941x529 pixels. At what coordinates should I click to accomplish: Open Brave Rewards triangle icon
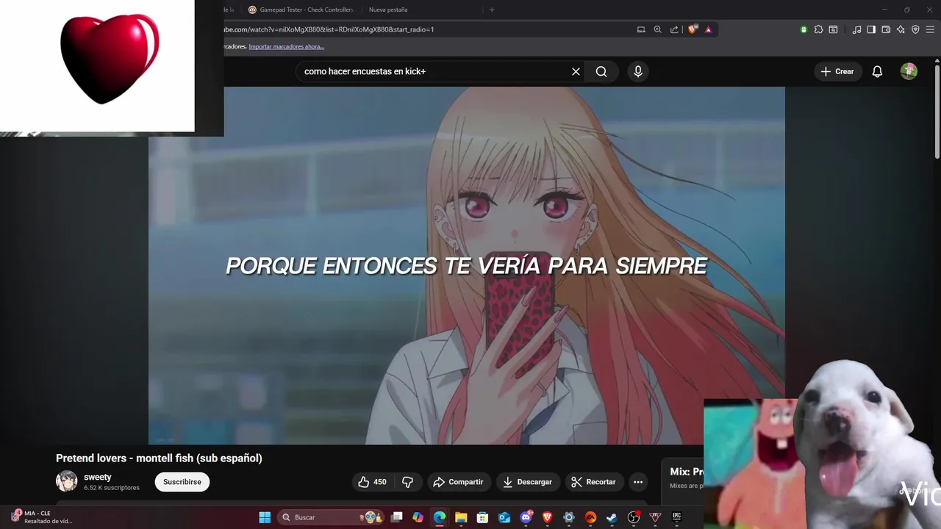click(x=708, y=29)
